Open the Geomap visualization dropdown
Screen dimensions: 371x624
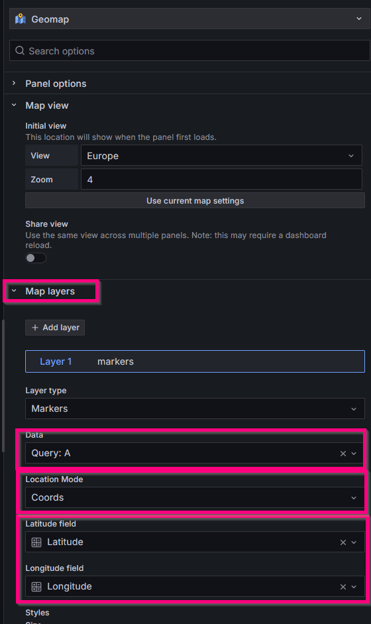point(188,19)
